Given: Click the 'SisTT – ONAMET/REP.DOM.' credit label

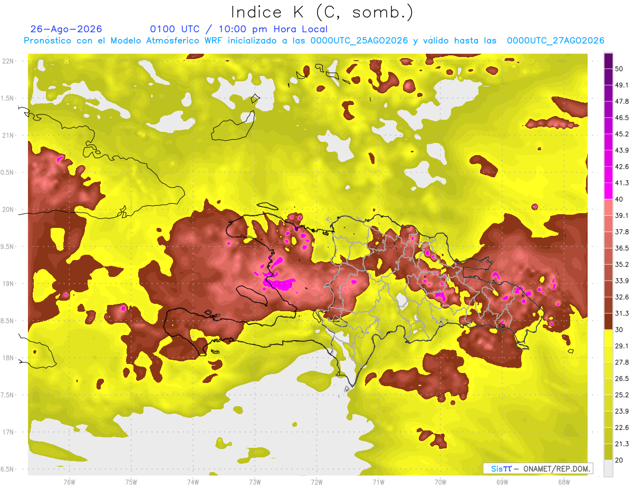Looking at the screenshot, I should [x=538, y=468].
